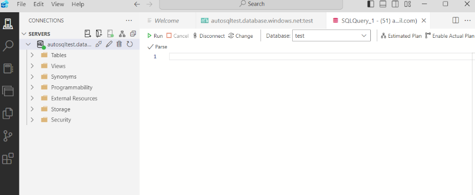The height and width of the screenshot is (195, 475).
Task: Click Disconnect in the query toolbar
Action: (x=209, y=36)
